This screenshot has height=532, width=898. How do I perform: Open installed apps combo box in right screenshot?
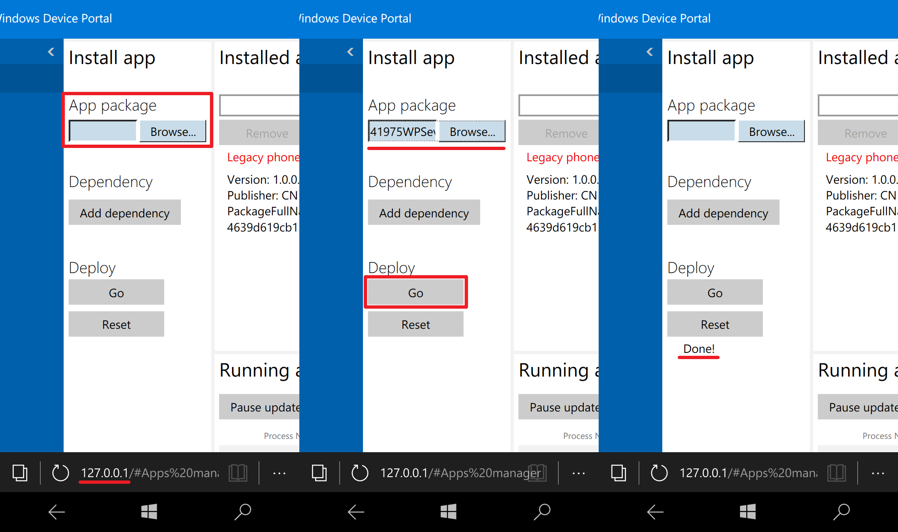(858, 106)
